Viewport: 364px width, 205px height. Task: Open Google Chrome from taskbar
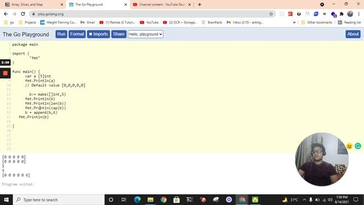163,200
